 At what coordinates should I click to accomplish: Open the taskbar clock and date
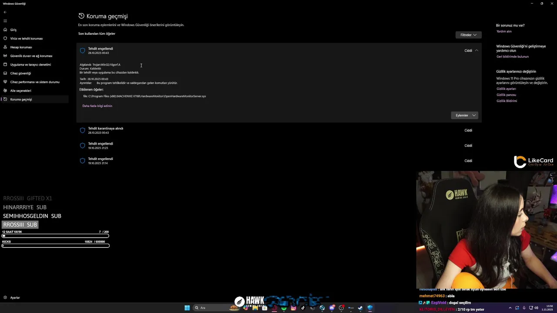pyautogui.click(x=547, y=308)
